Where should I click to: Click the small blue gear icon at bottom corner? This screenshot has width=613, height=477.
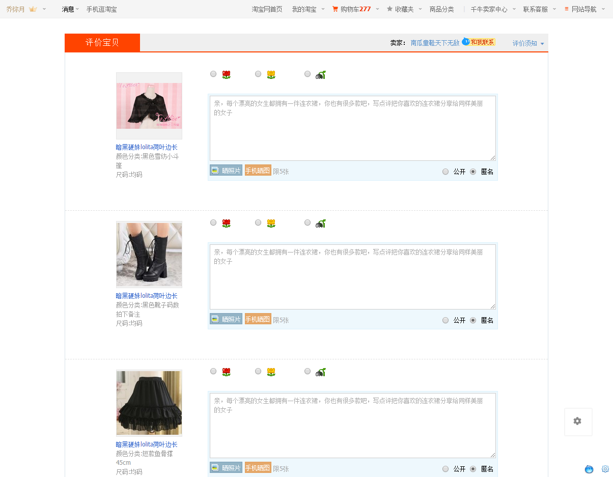(605, 469)
